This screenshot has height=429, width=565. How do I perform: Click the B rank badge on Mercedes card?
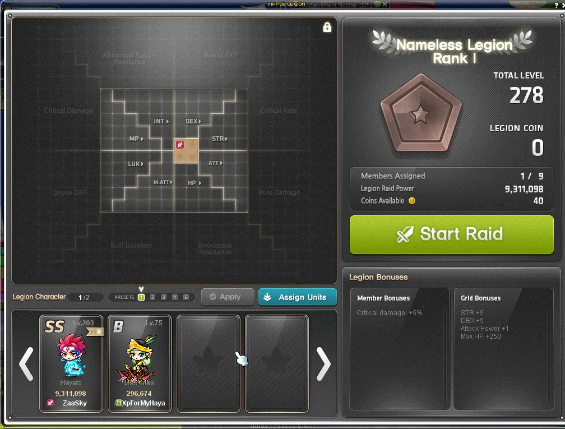point(118,326)
